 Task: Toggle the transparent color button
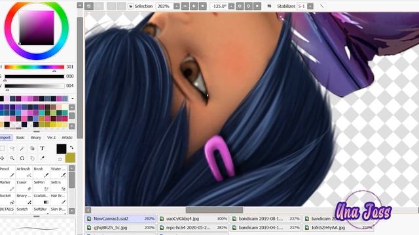point(60,159)
